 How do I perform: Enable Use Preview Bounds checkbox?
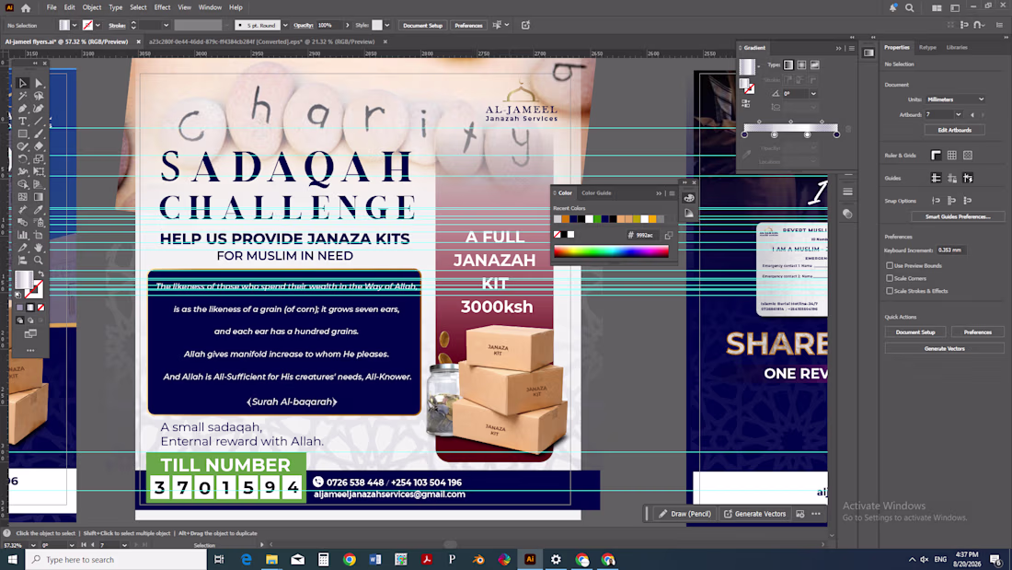(x=890, y=265)
